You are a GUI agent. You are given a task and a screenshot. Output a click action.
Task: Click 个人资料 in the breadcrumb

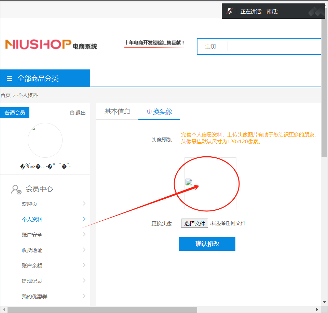tap(28, 95)
